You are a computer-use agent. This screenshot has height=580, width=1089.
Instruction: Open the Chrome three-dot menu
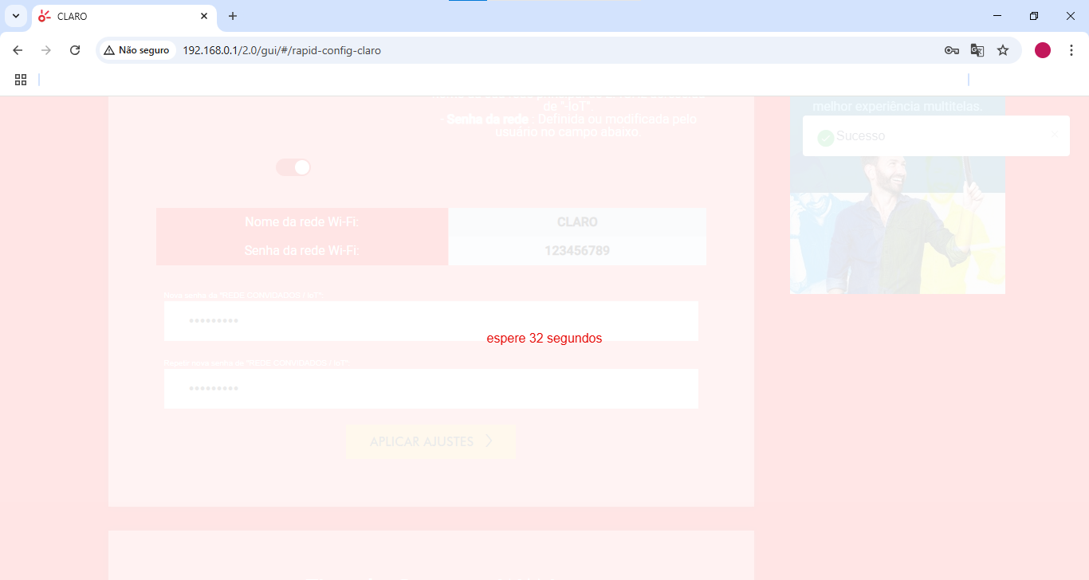(x=1071, y=50)
